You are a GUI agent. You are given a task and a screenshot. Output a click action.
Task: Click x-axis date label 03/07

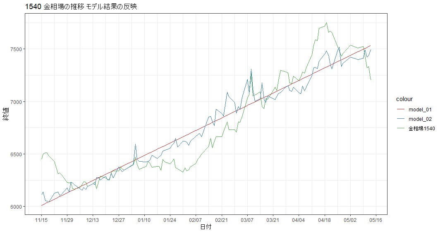[247, 220]
